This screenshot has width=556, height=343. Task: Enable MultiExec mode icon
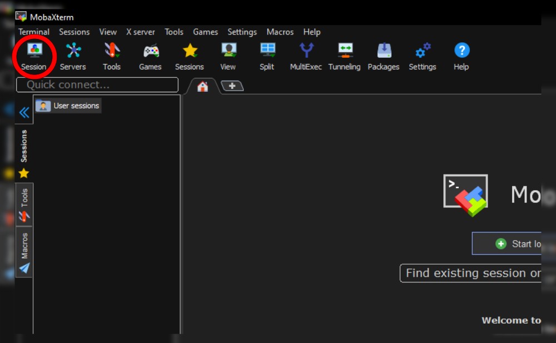click(x=305, y=57)
